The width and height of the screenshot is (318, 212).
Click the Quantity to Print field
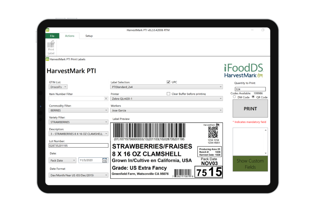point(250,89)
